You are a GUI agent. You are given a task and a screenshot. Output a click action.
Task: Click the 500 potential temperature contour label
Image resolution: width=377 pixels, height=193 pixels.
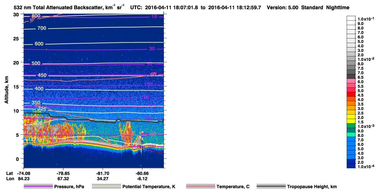(x=36, y=63)
